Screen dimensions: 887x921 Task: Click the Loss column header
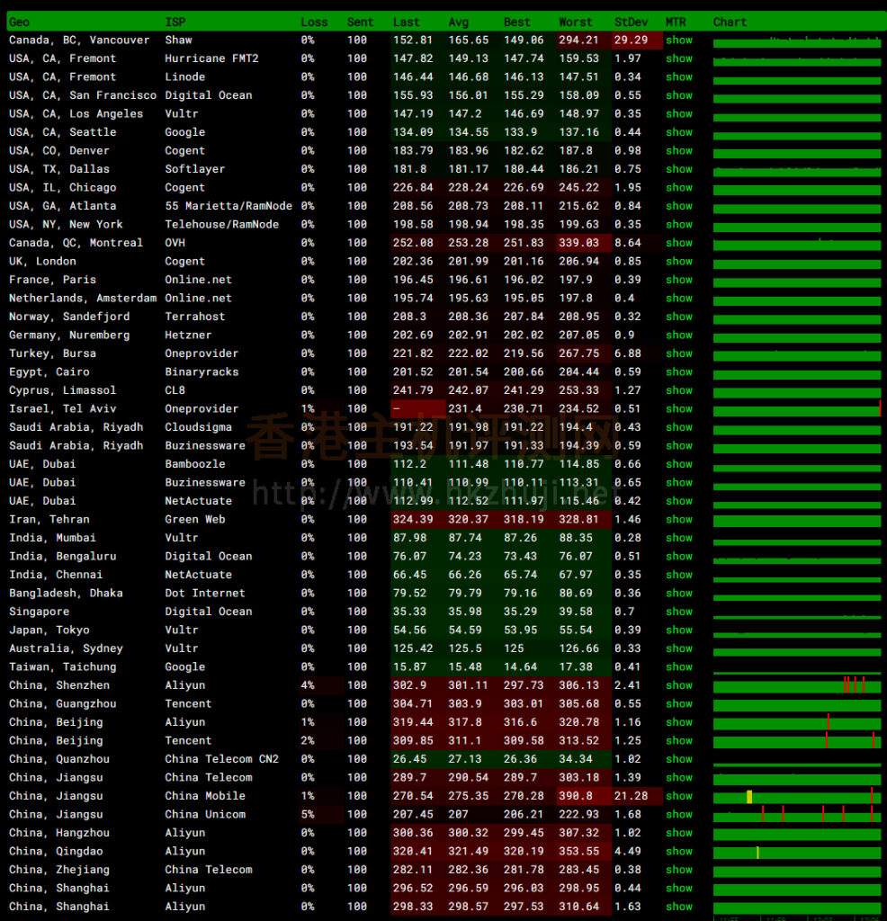point(314,22)
